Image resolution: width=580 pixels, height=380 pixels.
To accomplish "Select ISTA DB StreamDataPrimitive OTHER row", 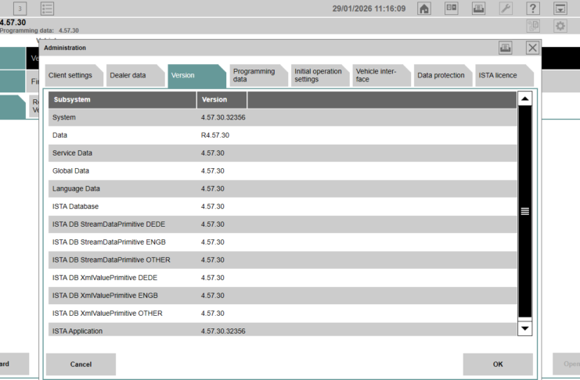I will pos(283,260).
